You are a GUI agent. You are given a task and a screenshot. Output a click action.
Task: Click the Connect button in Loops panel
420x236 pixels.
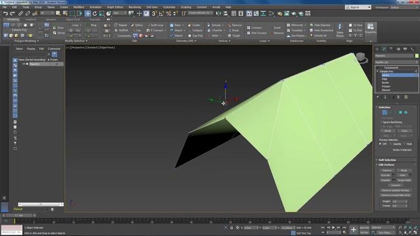(254, 28)
